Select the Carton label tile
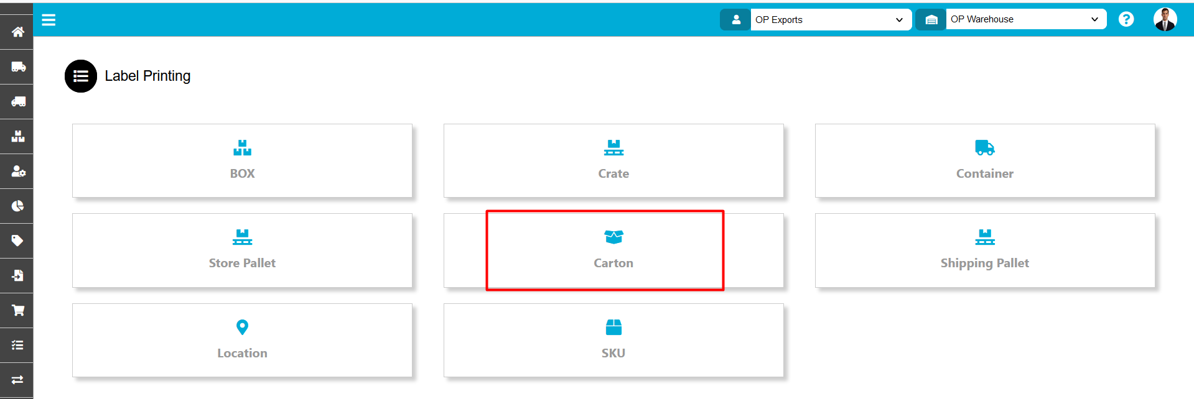 613,250
